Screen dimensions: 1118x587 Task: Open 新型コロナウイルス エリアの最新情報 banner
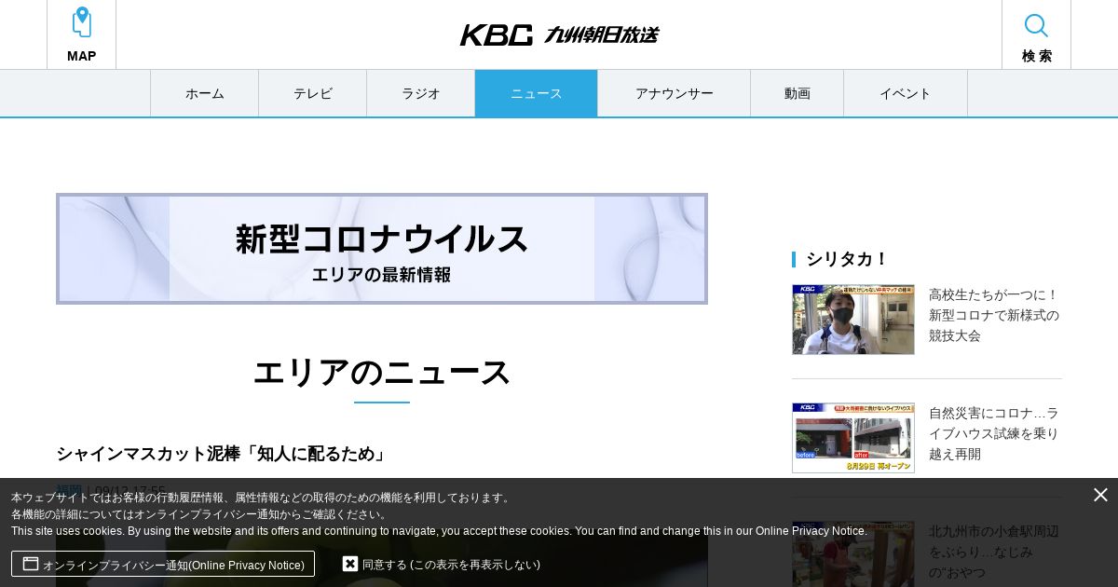click(x=382, y=249)
